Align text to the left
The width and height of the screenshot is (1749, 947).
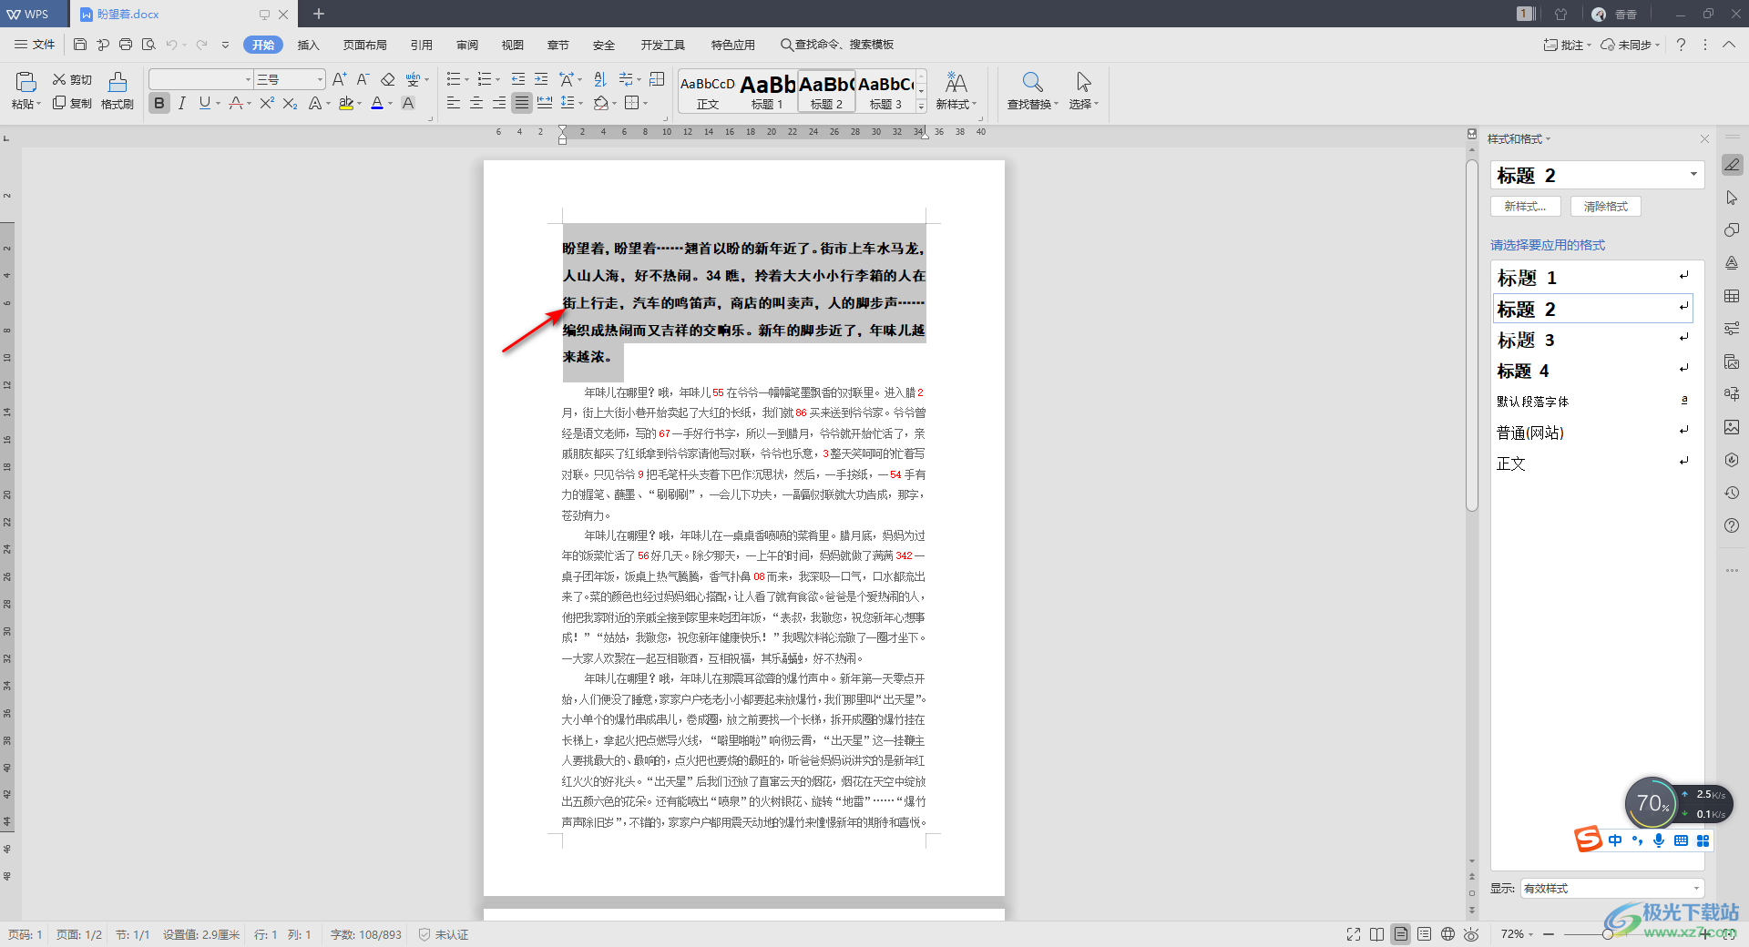[x=454, y=103]
